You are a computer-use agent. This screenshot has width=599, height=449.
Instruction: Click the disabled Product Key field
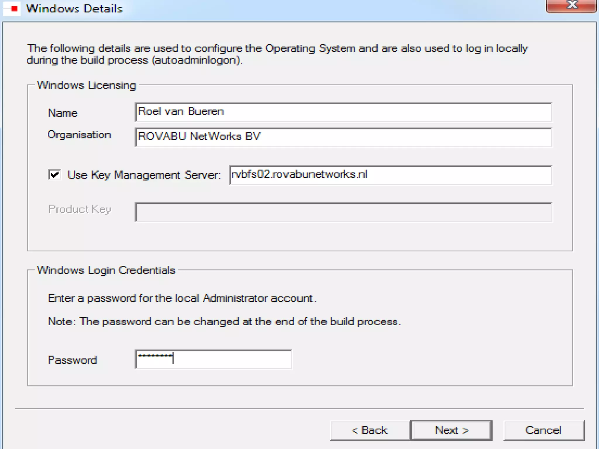[343, 212]
